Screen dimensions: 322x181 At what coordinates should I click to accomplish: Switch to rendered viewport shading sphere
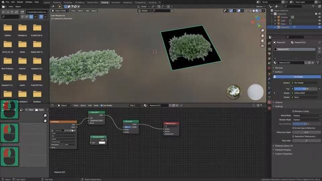[260, 11]
